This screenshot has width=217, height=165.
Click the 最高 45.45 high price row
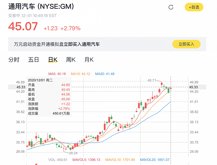coord(49,90)
